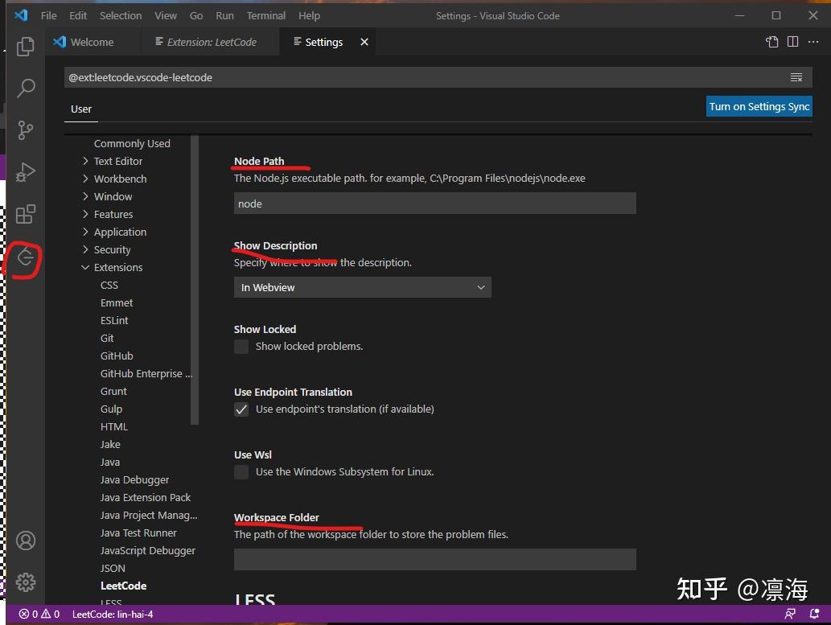This screenshot has width=831, height=625.
Task: Switch to the Welcome tab
Action: pyautogui.click(x=93, y=42)
